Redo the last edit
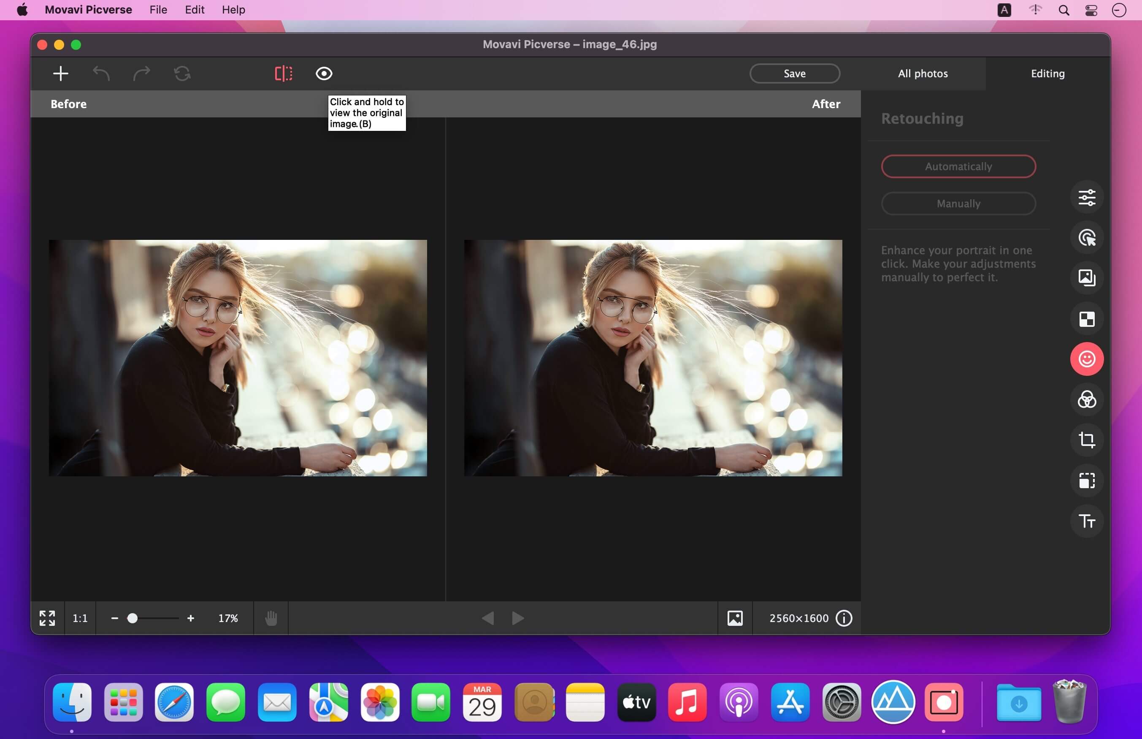The width and height of the screenshot is (1142, 739). point(141,73)
